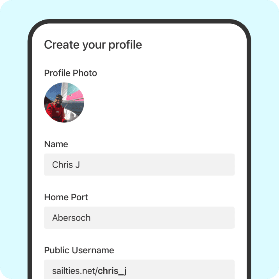Screen dimensions: 279x279
Task: Click the "sailties.net/" URL prefix
Action: tap(75, 271)
